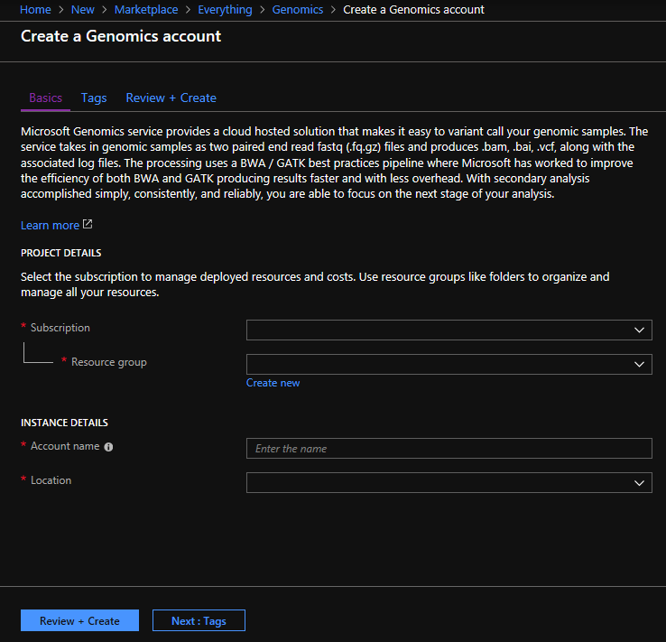Go to New in breadcrumb
666x642 pixels.
(x=82, y=9)
